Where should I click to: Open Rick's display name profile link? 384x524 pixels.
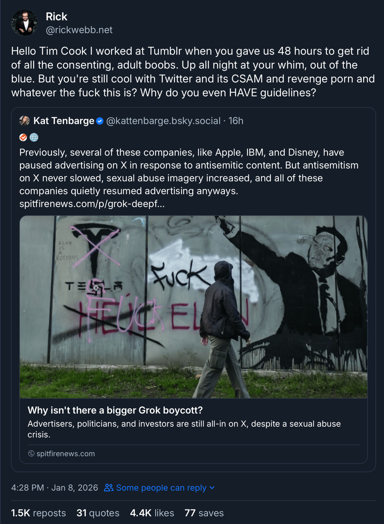tap(56, 16)
